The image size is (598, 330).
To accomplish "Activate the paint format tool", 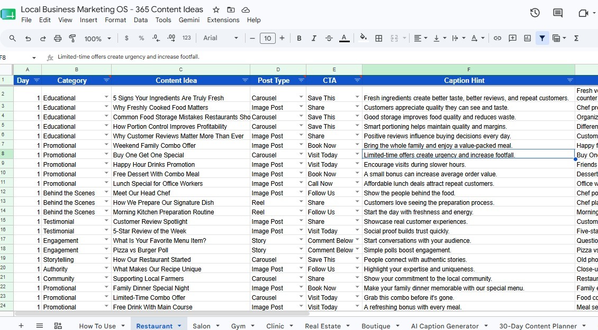I will (x=72, y=38).
